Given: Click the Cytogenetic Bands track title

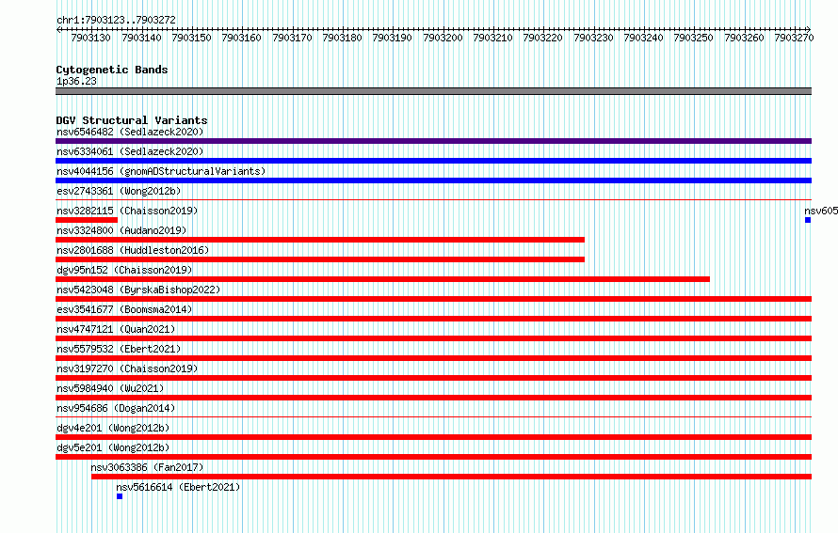Looking at the screenshot, I should tap(112, 70).
